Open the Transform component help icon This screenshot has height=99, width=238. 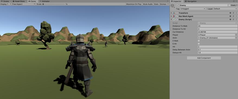(230, 13)
